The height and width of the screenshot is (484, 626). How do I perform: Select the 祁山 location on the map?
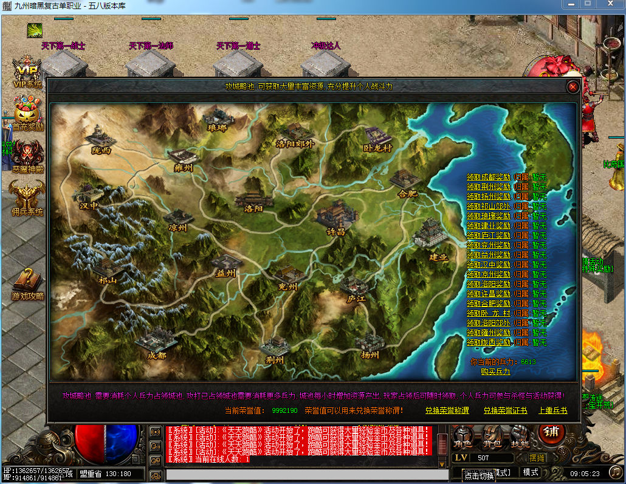[x=108, y=272]
